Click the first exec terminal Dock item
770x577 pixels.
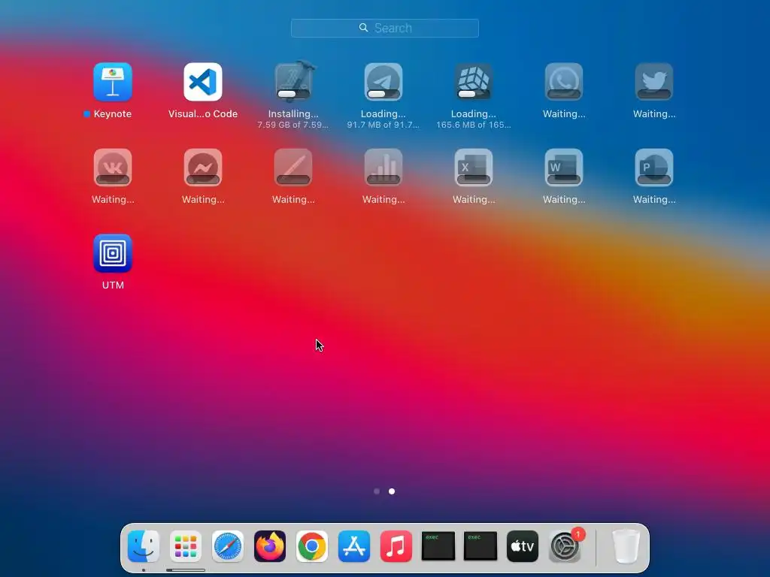[438, 545]
